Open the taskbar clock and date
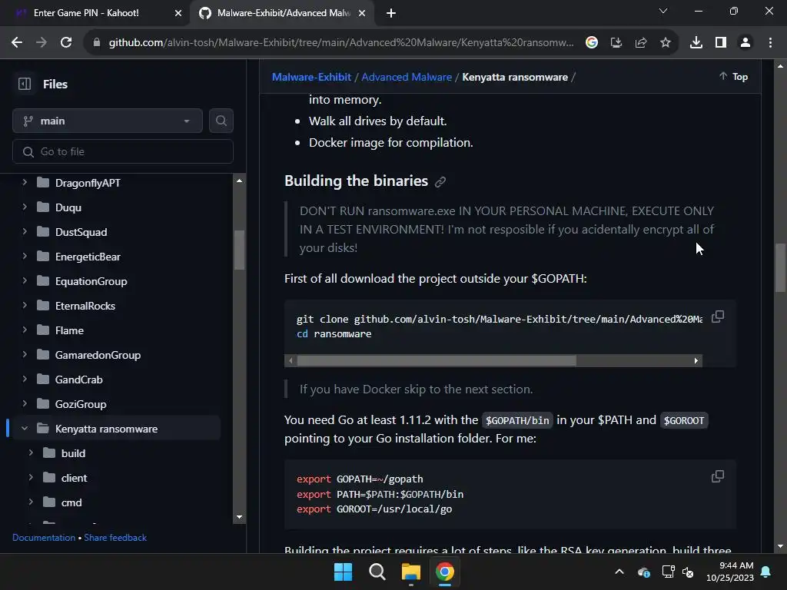 (x=730, y=572)
